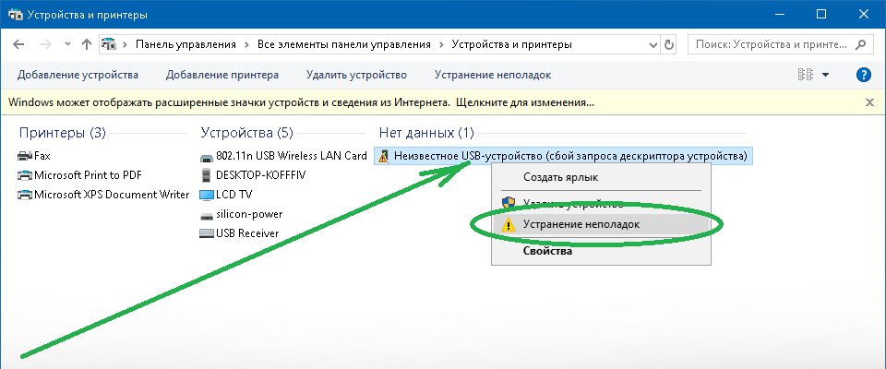The height and width of the screenshot is (369, 886).
Task: Click address bar devices folder icon
Action: tap(109, 44)
